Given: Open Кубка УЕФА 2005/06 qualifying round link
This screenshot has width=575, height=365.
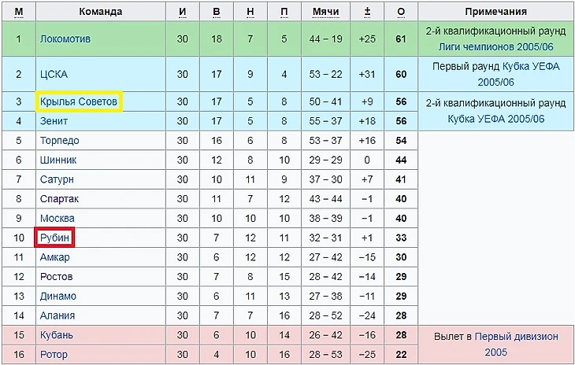Looking at the screenshot, I should pos(495,119).
